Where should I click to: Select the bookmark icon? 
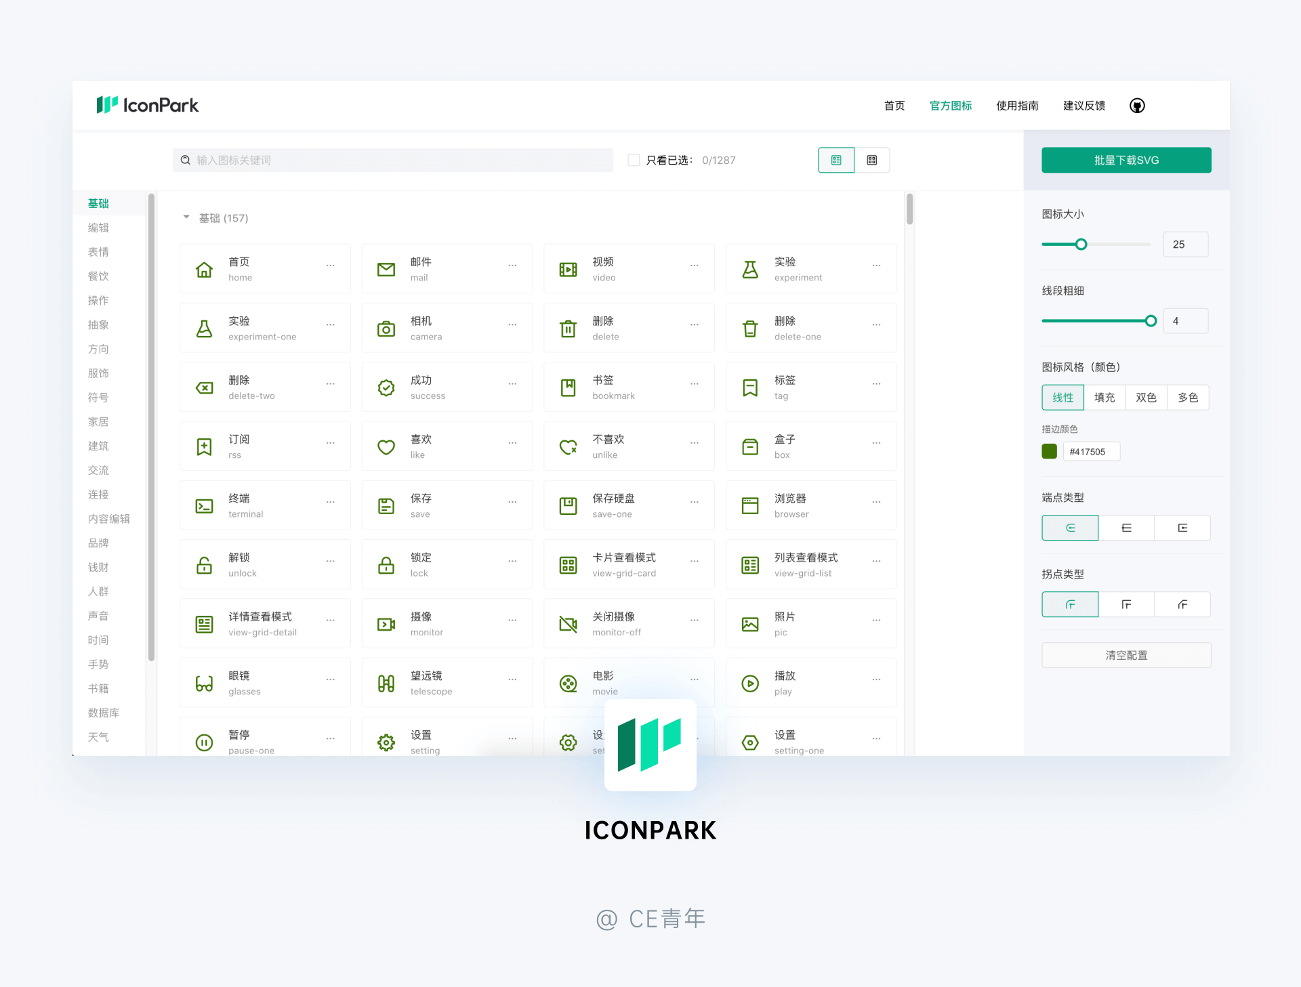click(x=568, y=387)
